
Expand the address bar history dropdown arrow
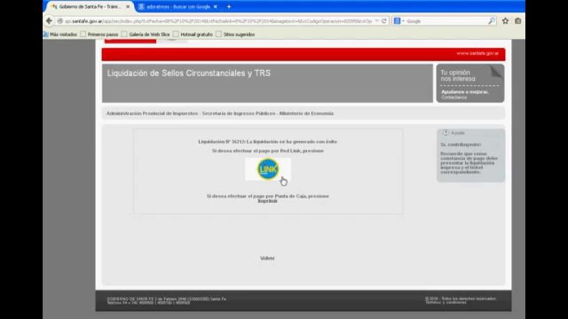coord(376,21)
